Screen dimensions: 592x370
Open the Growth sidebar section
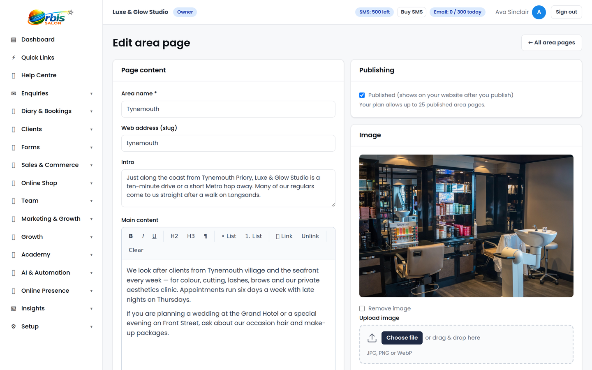point(51,237)
